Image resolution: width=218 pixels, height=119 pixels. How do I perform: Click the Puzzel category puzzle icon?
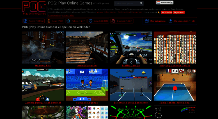[26, 21]
